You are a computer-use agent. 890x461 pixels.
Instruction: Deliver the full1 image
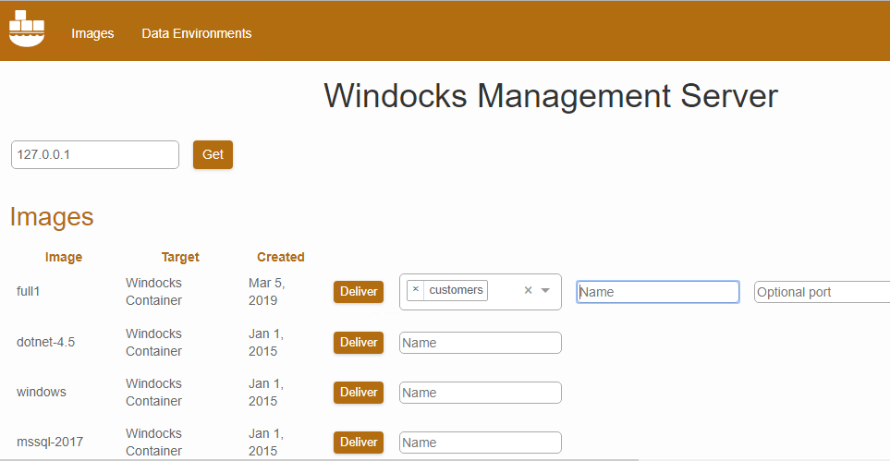tap(359, 291)
